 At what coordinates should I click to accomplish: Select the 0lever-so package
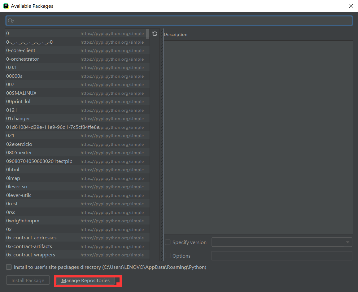tap(77, 187)
